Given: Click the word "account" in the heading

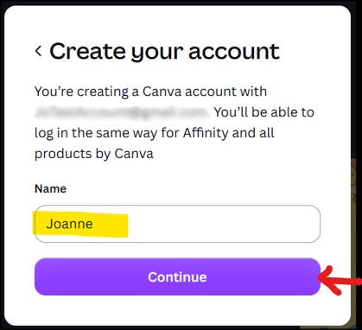Looking at the screenshot, I should pyautogui.click(x=234, y=52).
